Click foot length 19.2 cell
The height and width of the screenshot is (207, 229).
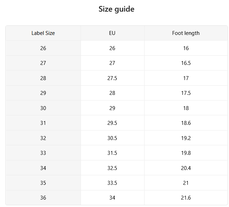click(186, 138)
